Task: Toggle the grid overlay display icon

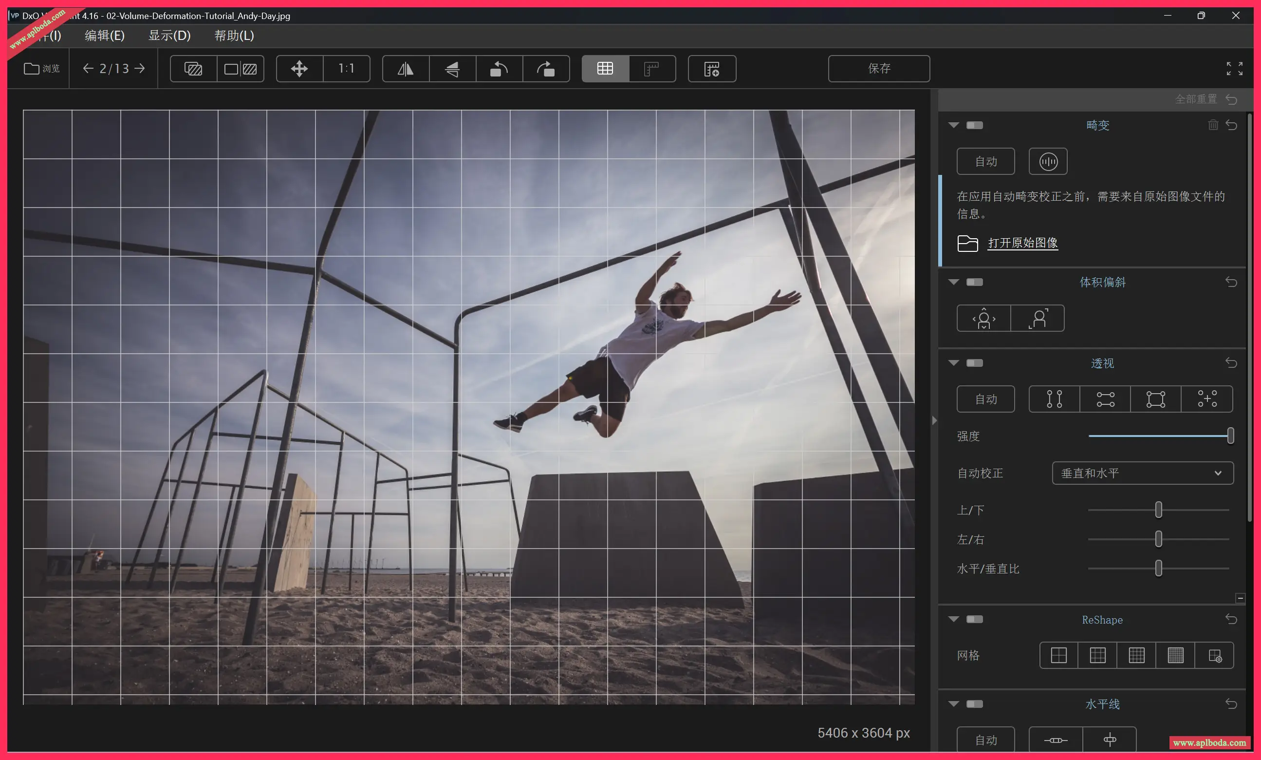Action: 605,69
